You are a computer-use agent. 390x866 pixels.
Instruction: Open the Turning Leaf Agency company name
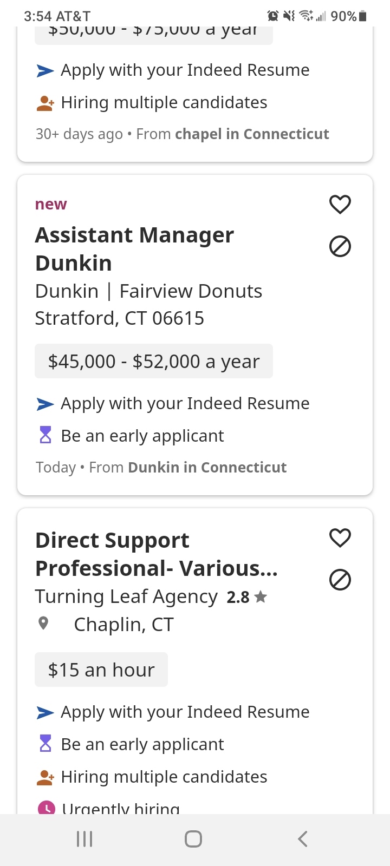[x=126, y=596]
